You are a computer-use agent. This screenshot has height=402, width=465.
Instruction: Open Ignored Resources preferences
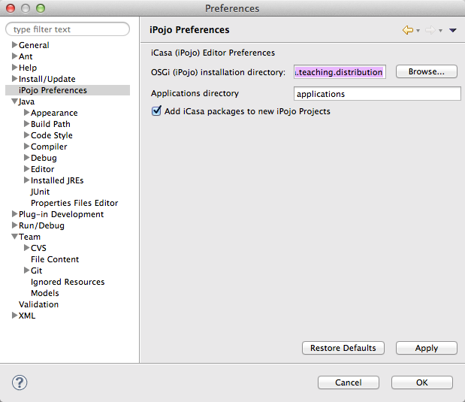[x=68, y=282]
